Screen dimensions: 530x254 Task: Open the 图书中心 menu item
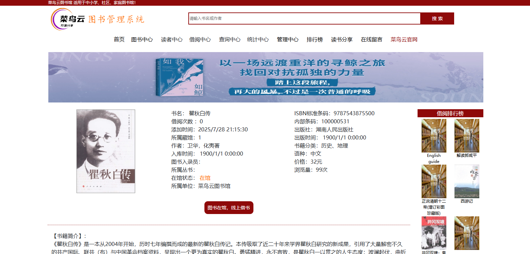tap(142, 40)
